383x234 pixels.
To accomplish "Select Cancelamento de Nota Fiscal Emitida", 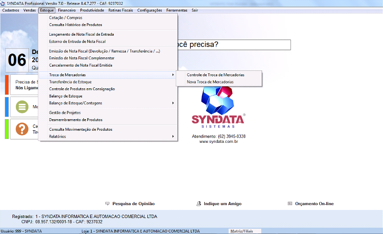I will pyautogui.click(x=108, y=65).
